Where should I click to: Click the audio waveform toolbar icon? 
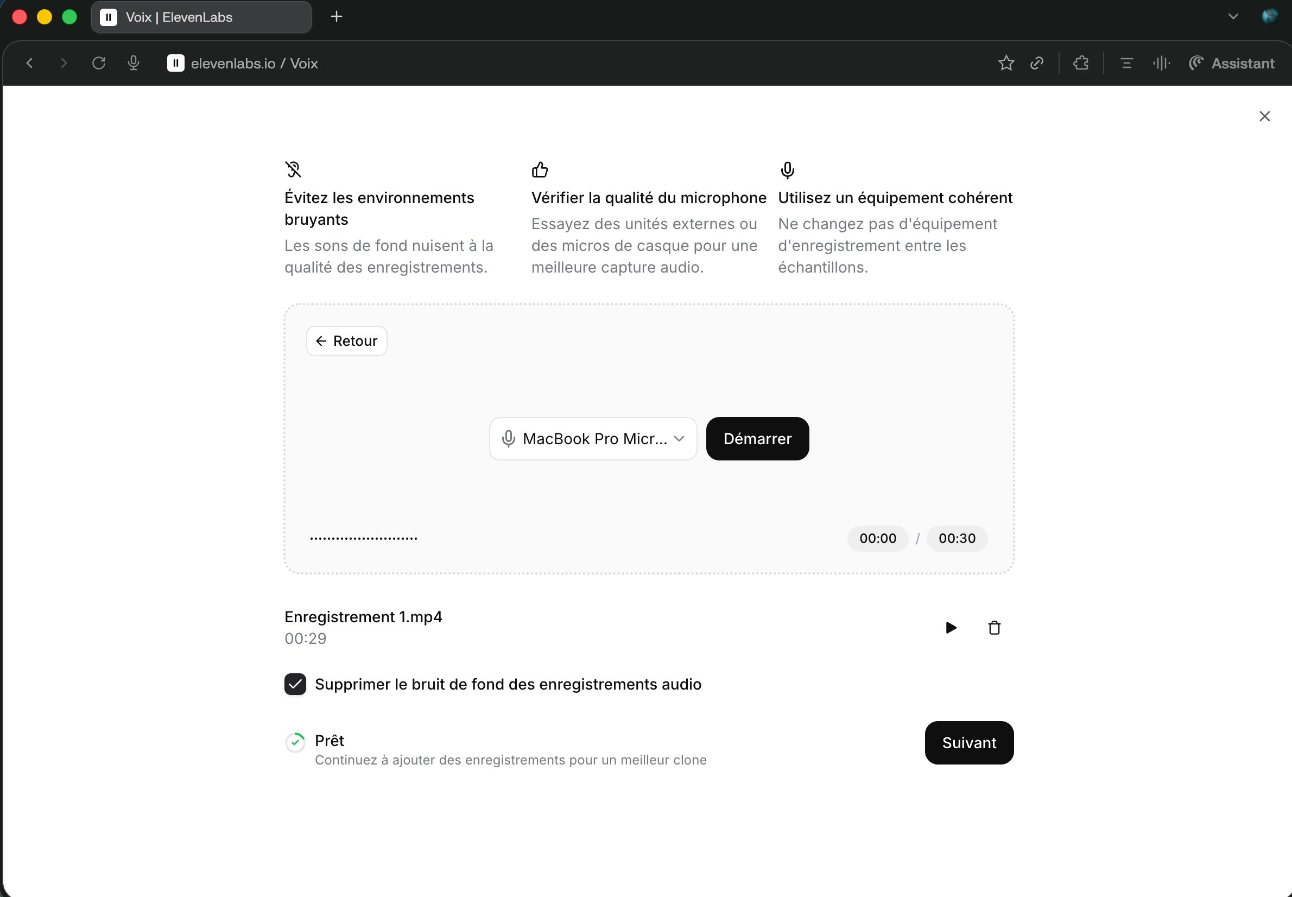click(1161, 63)
